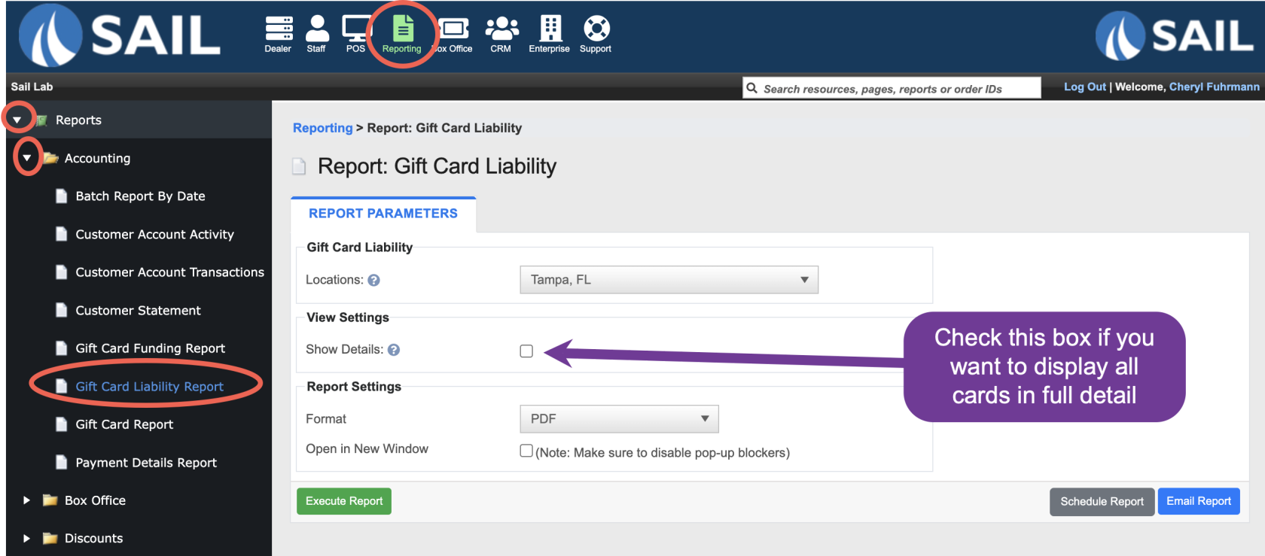
Task: Open Customer Account Activity report
Action: pos(154,235)
